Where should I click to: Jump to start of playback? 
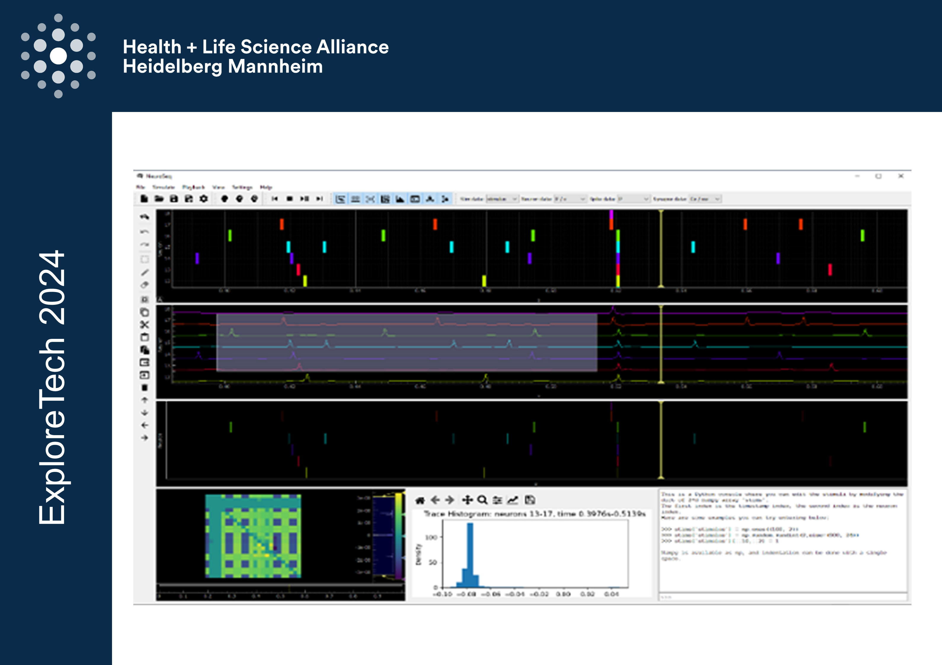(274, 199)
